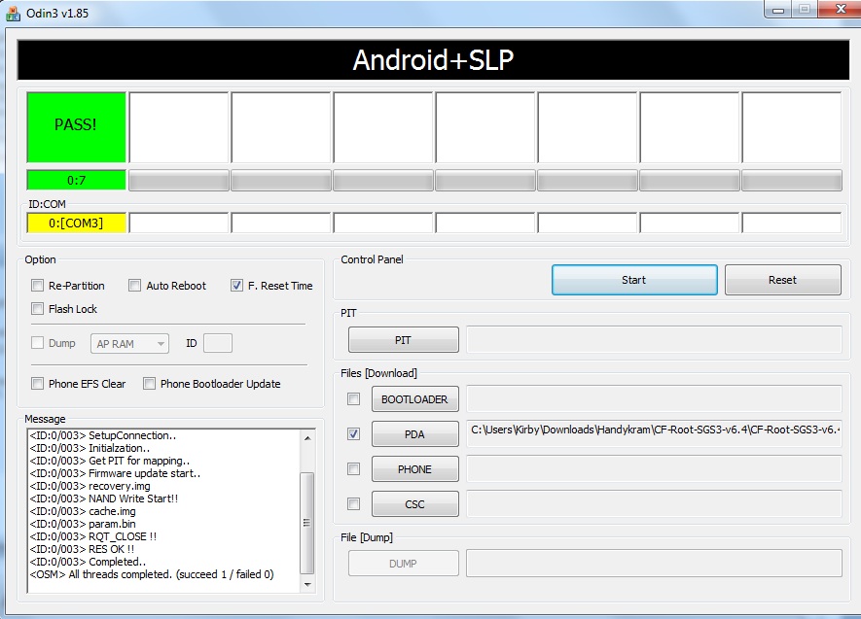
Task: Click the PIT button
Action: point(403,340)
